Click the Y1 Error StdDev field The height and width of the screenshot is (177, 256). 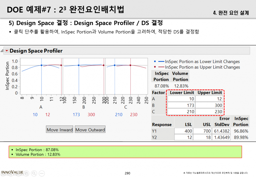[221, 131]
